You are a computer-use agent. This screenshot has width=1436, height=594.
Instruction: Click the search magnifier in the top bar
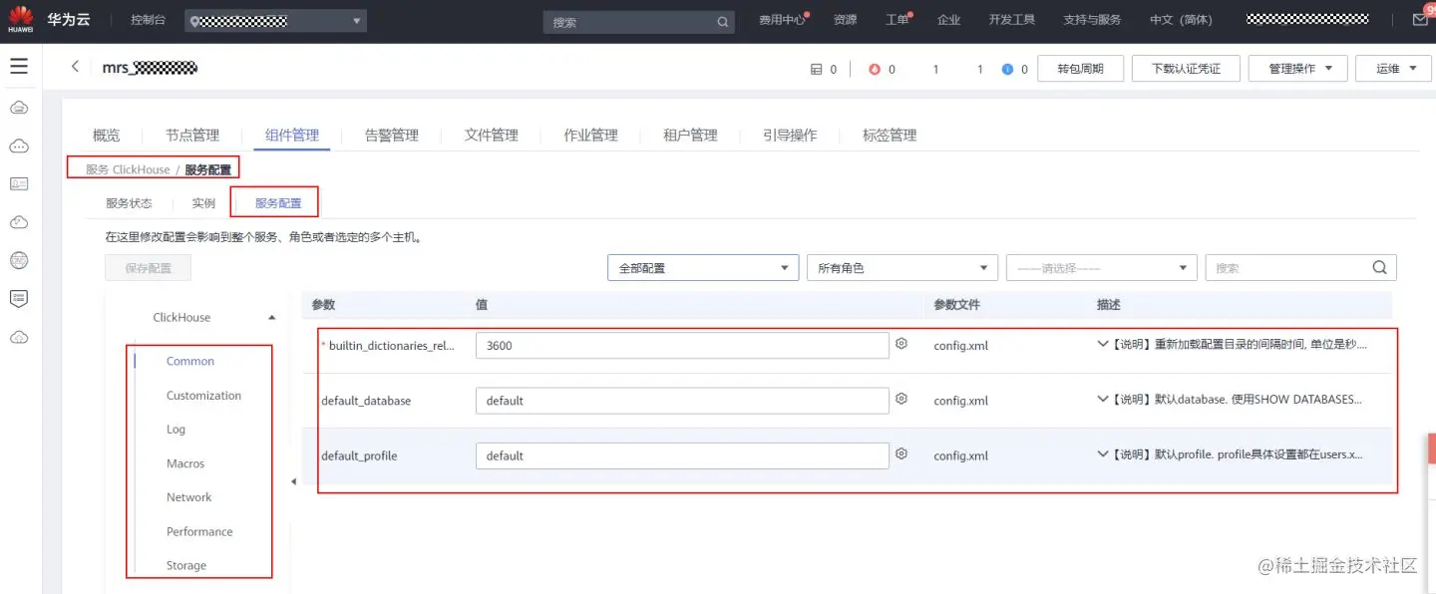(x=723, y=22)
